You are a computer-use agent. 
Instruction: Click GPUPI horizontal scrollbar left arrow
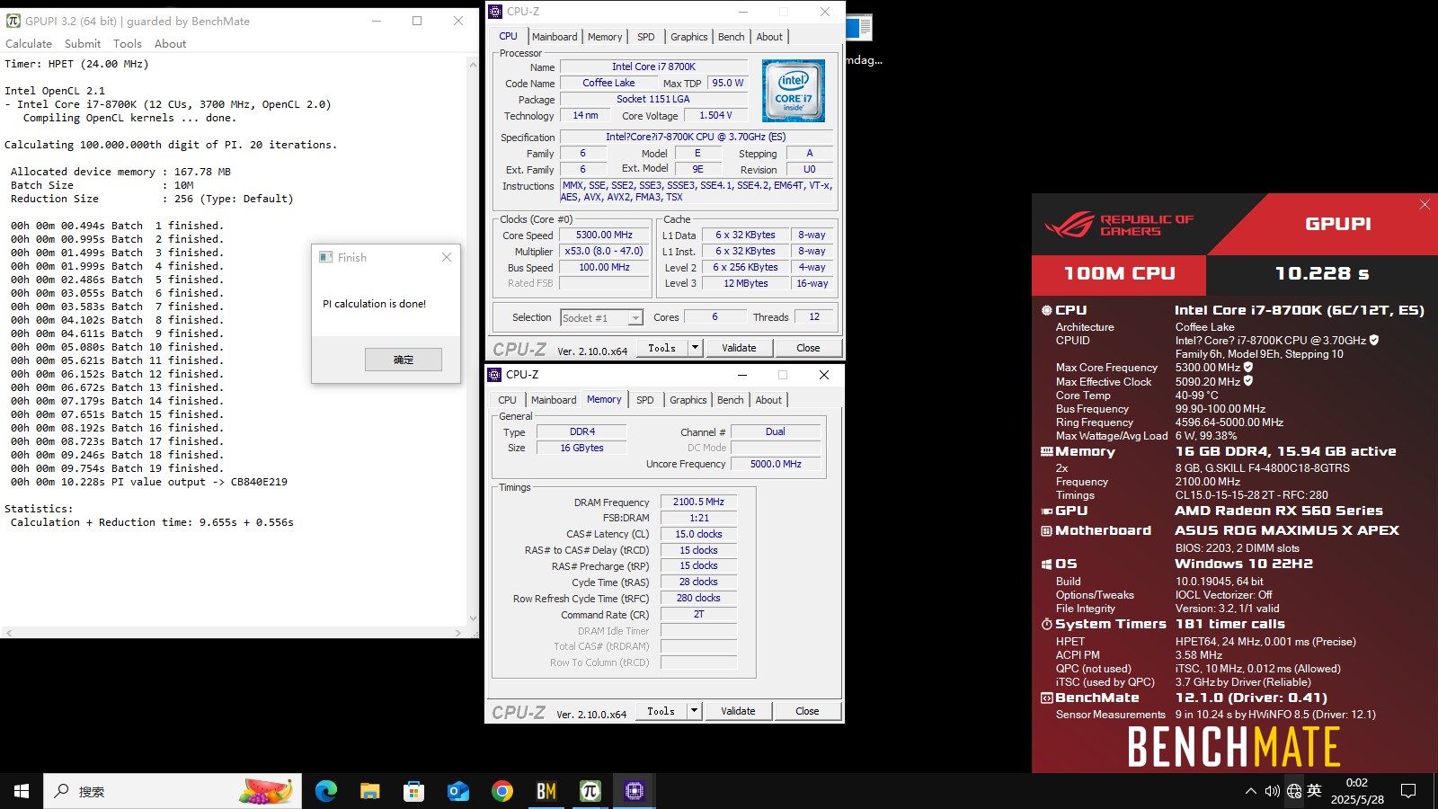[8, 633]
